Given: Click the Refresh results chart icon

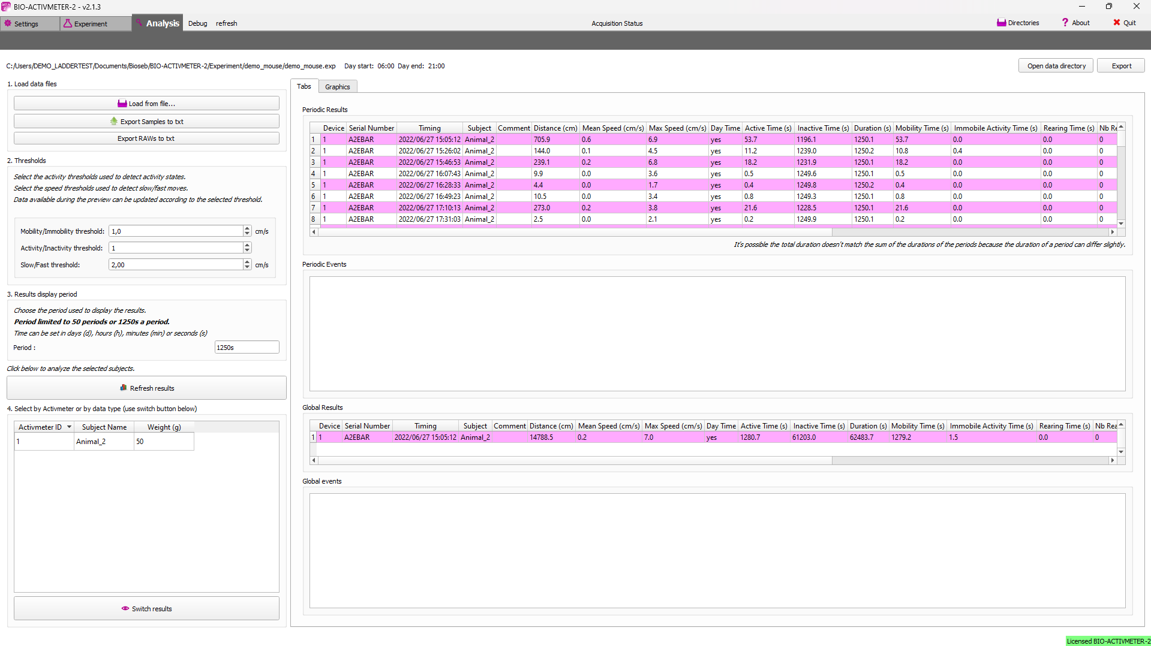Looking at the screenshot, I should point(124,388).
